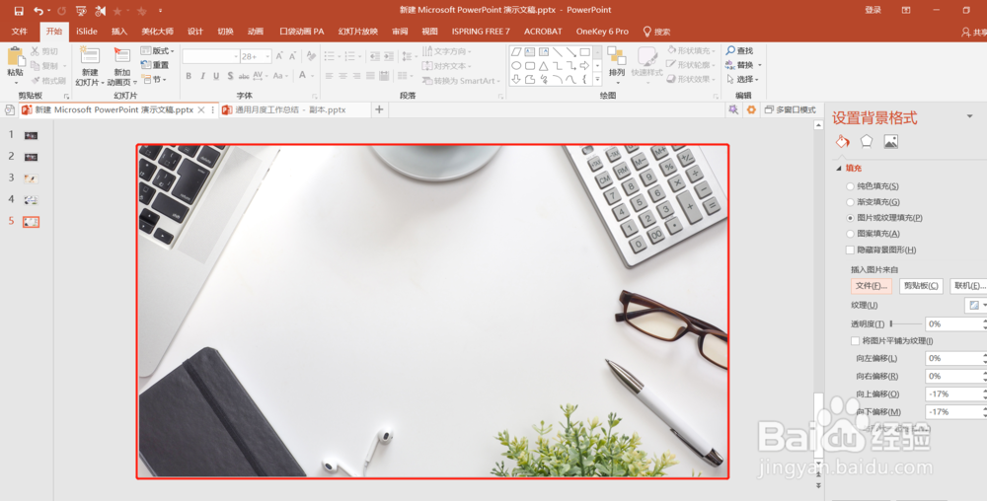Open Fill paint bucket pane tab

[842, 141]
